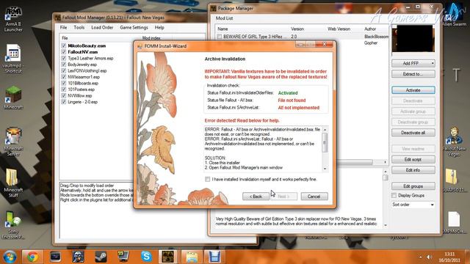
Task: Open File menu in Fallout Mod Manager
Action: point(64,28)
